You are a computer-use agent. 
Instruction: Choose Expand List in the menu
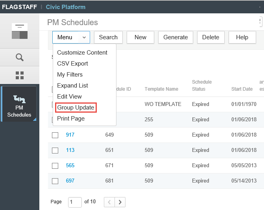[72, 86]
